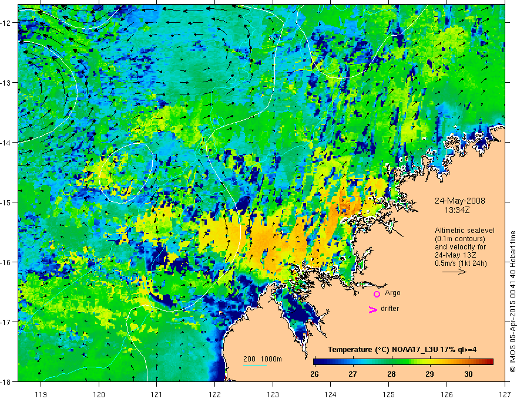The image size is (517, 399).
Task: Click the '(0.1m contours)' caption line
Action: click(460, 239)
